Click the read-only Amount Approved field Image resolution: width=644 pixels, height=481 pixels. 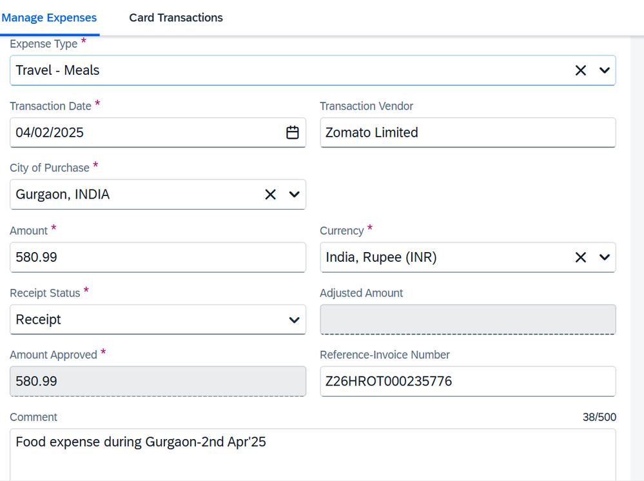[158, 381]
